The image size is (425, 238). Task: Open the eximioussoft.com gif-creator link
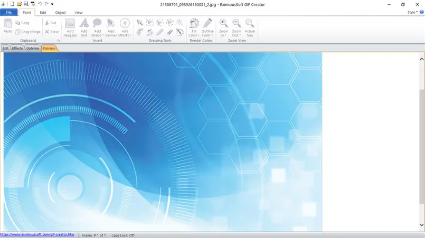pos(37,234)
